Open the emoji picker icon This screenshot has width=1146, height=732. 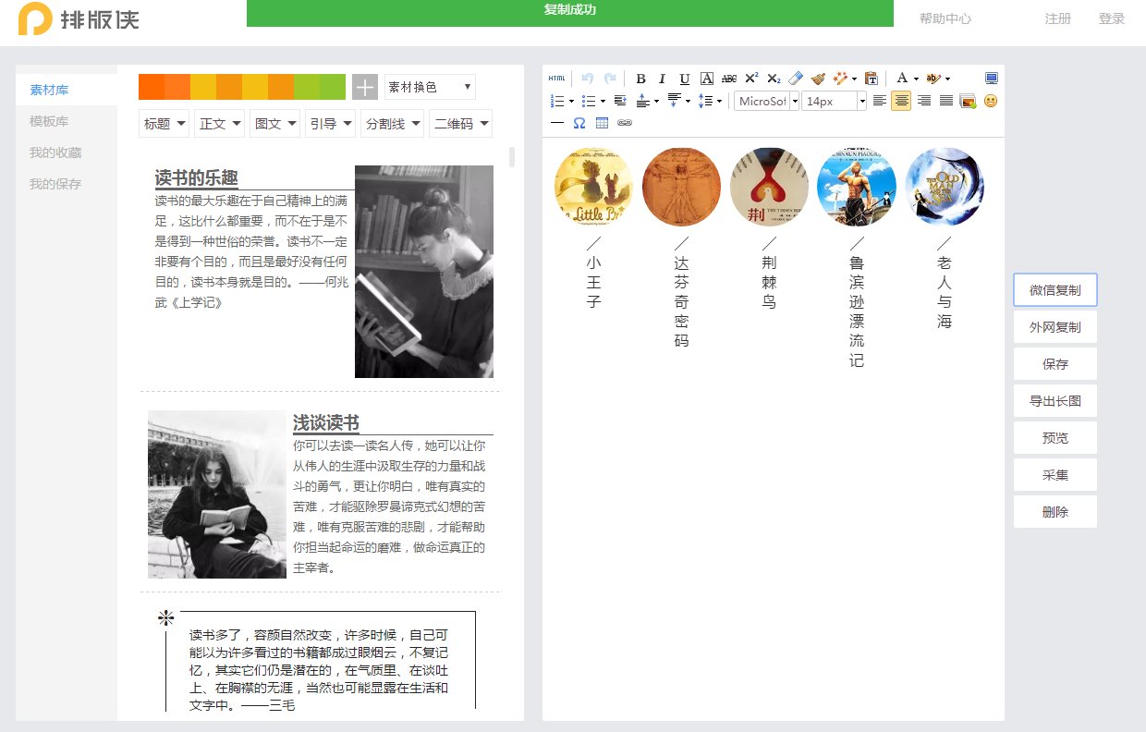990,102
